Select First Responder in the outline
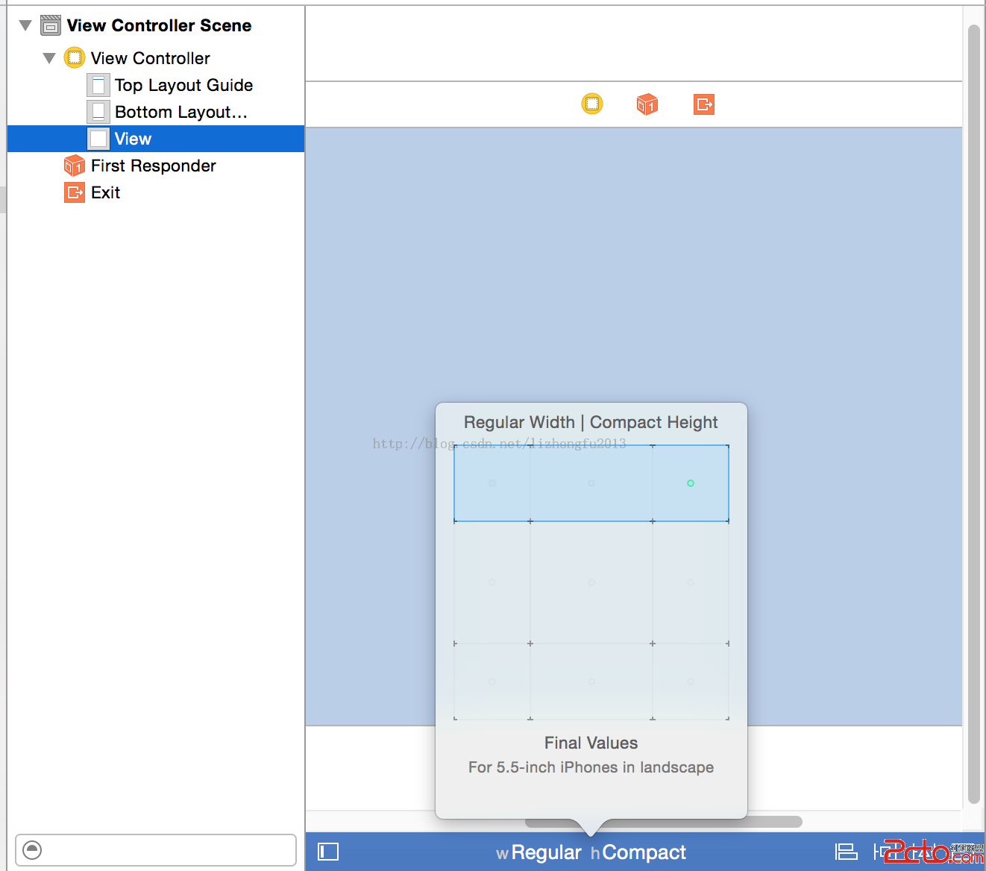 [x=155, y=166]
